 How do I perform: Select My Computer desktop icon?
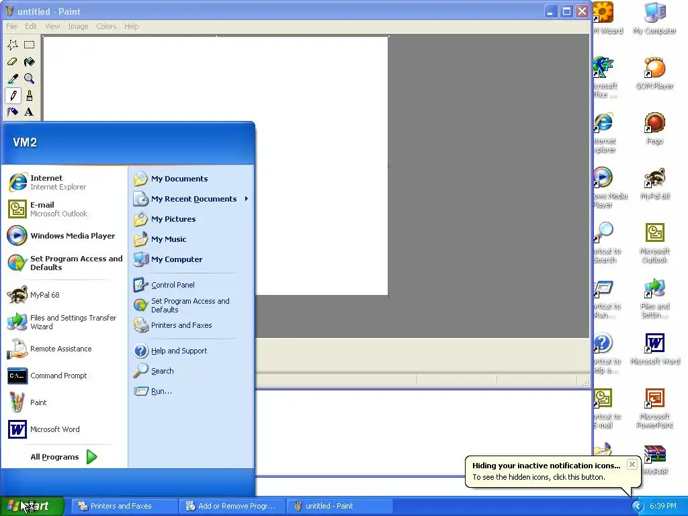(x=654, y=18)
